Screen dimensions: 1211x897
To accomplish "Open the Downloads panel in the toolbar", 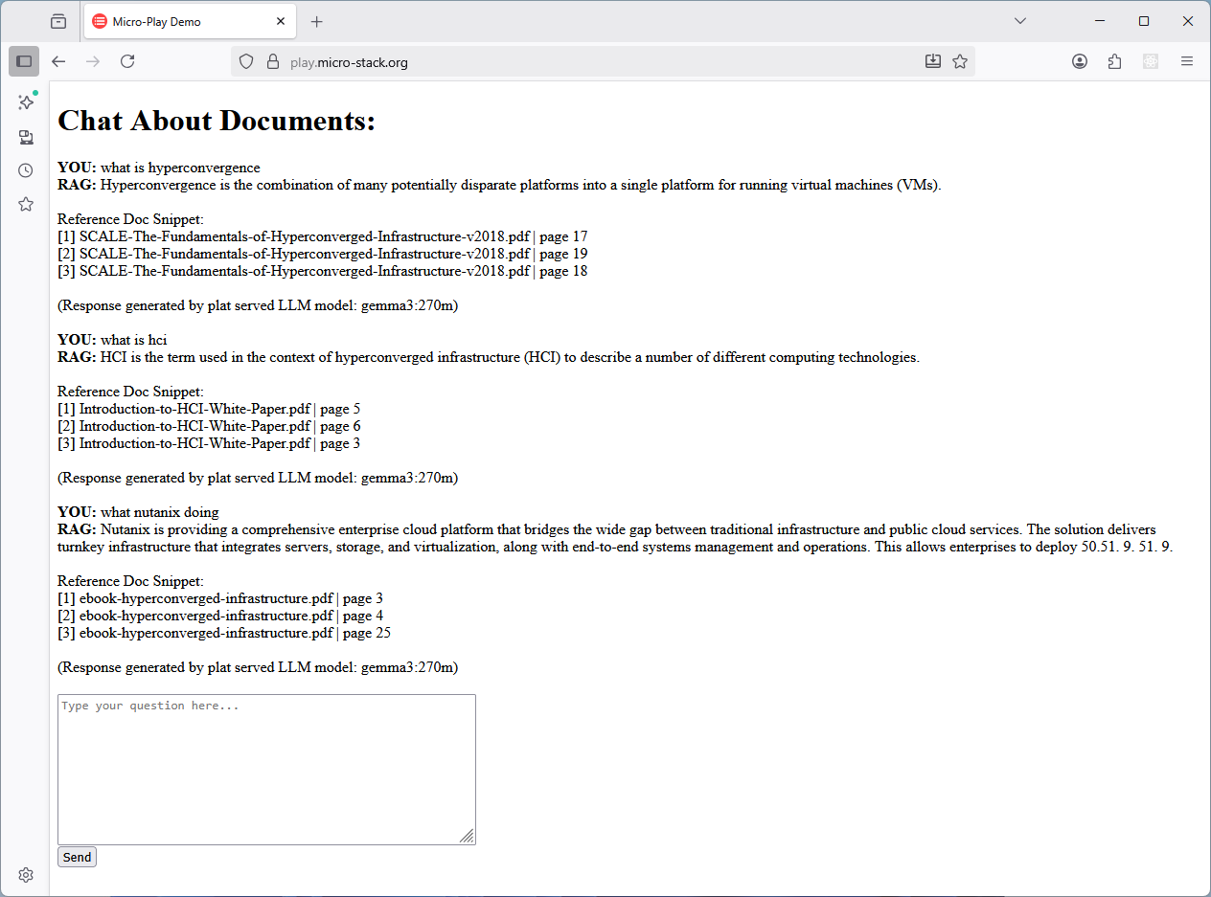I will click(x=932, y=60).
